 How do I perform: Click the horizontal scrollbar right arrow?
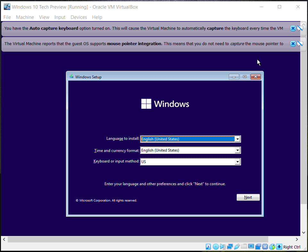[297, 239]
